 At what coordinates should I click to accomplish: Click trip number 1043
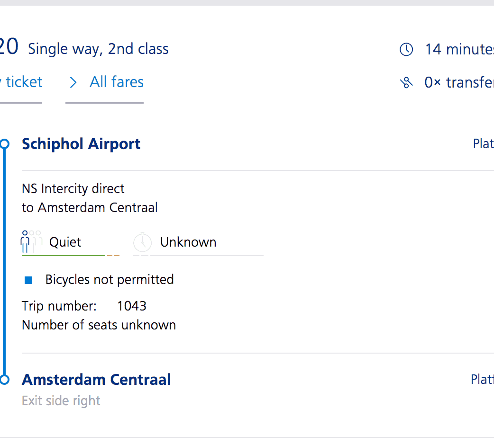[x=132, y=306]
